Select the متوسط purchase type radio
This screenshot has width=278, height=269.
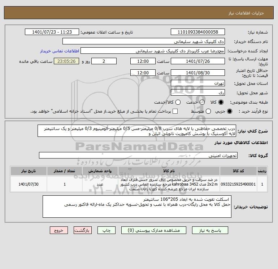tap(208, 111)
